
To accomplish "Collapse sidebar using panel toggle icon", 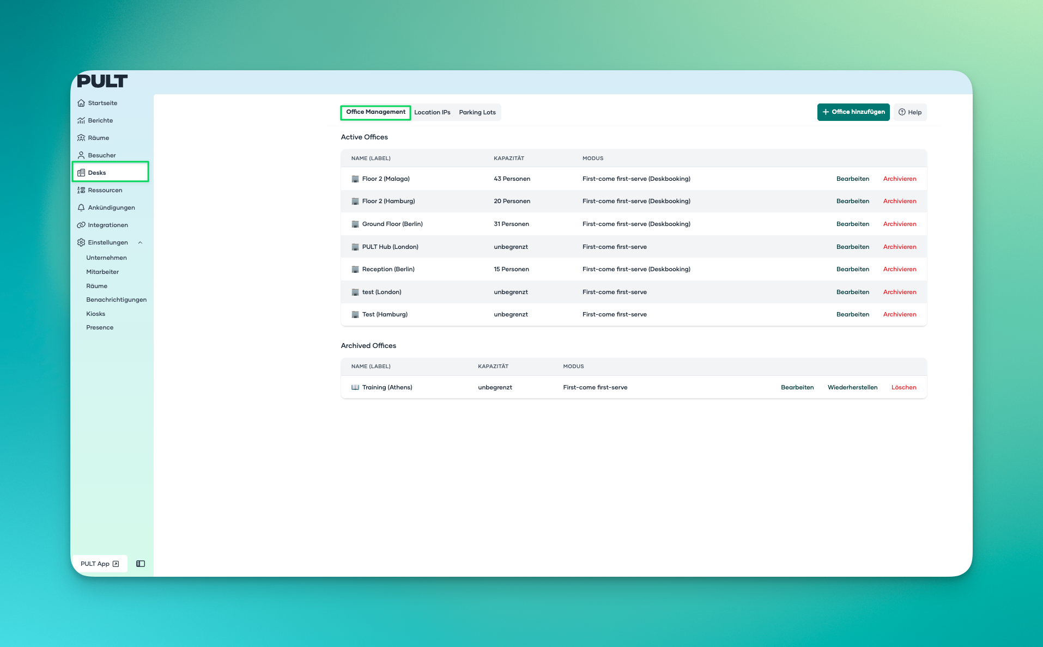I will (x=141, y=564).
